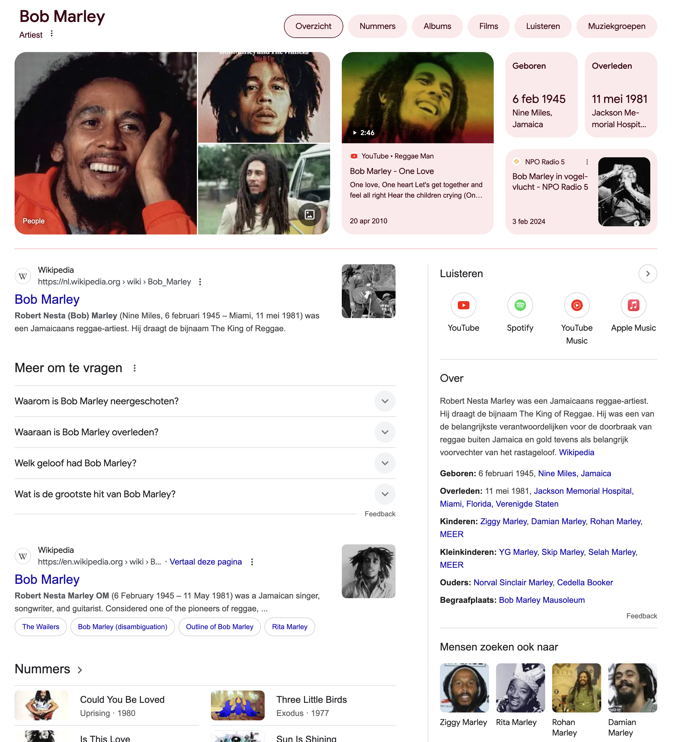Play Bob Marley One Love video thumbnail

click(x=417, y=98)
